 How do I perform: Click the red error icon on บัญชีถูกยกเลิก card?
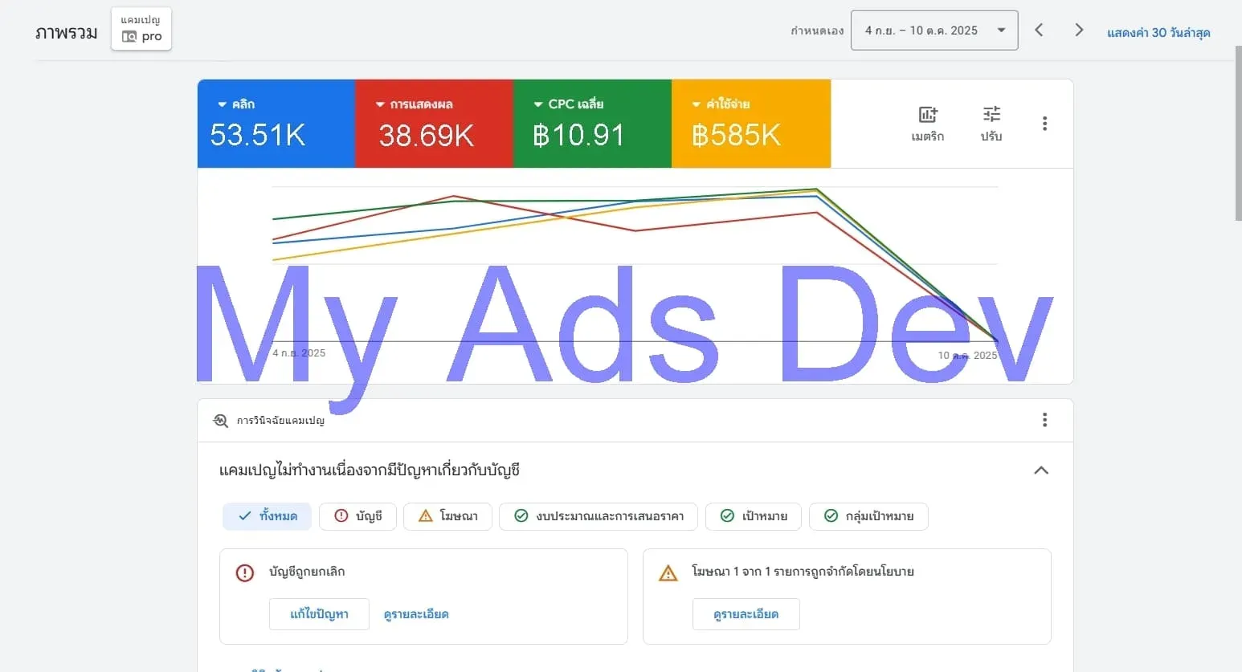[245, 572]
